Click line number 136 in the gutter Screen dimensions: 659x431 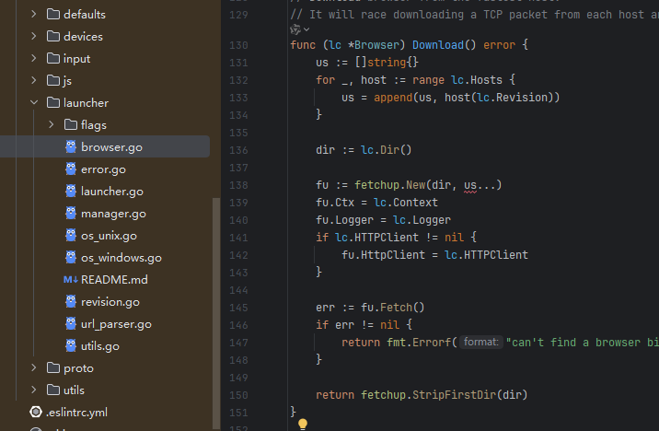237,150
